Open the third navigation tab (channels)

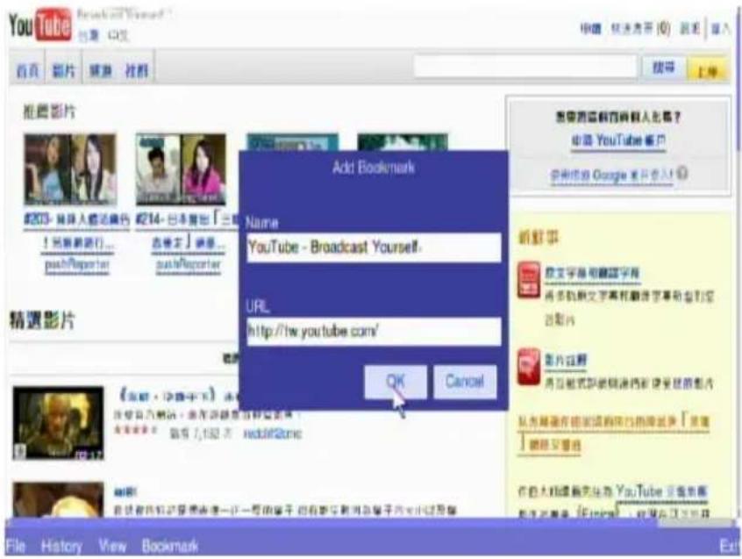point(101,71)
